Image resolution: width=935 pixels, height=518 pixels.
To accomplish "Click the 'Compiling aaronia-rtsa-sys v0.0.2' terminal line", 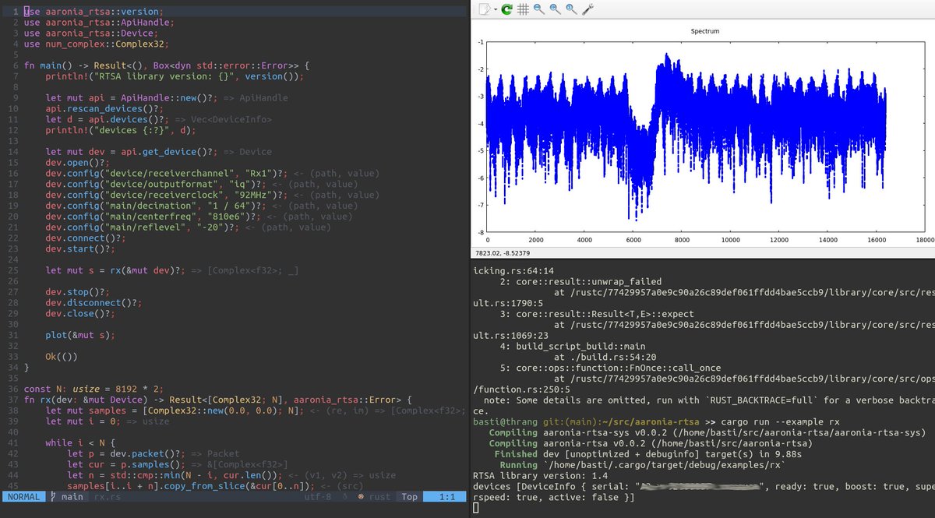I will (707, 432).
